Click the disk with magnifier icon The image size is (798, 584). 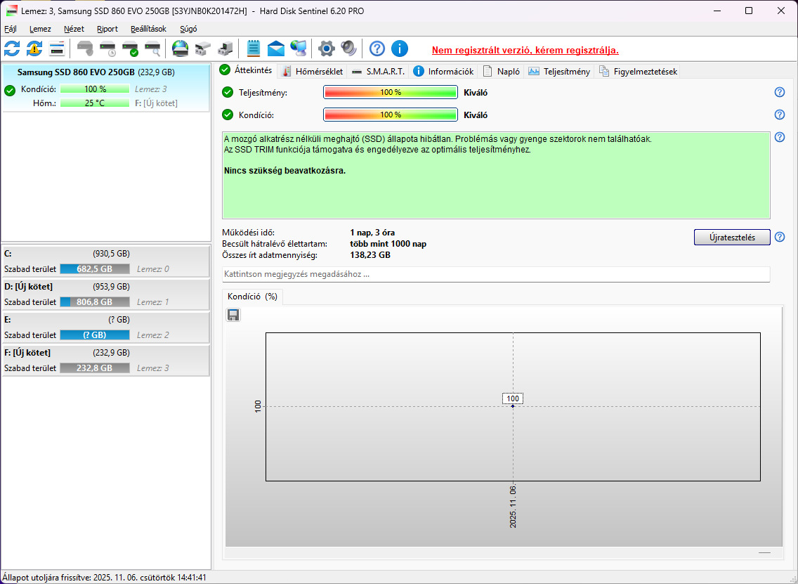[152, 49]
